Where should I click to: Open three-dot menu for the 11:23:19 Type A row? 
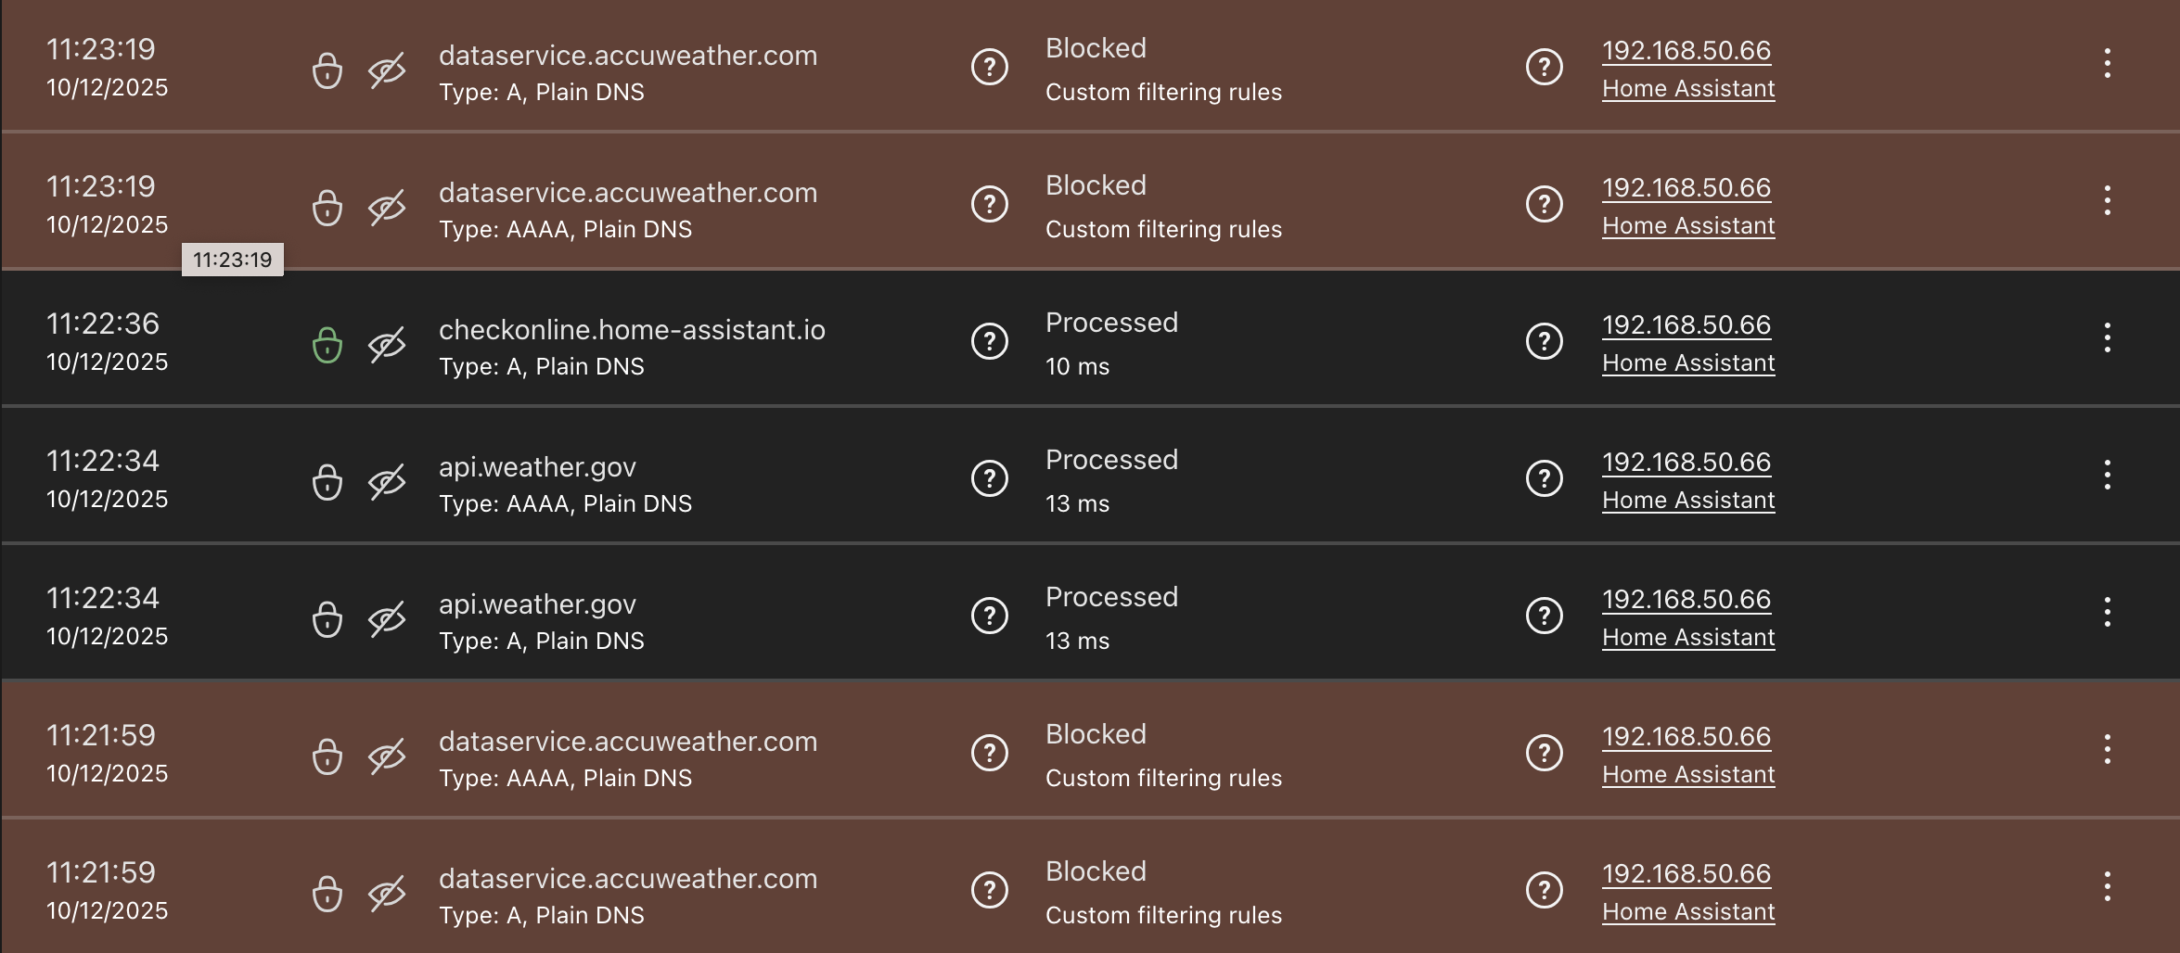(2107, 63)
